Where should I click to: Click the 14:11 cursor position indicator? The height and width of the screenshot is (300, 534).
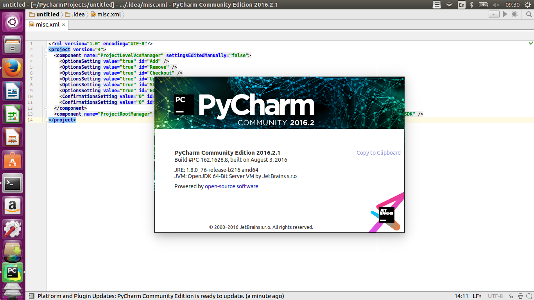tap(461, 296)
